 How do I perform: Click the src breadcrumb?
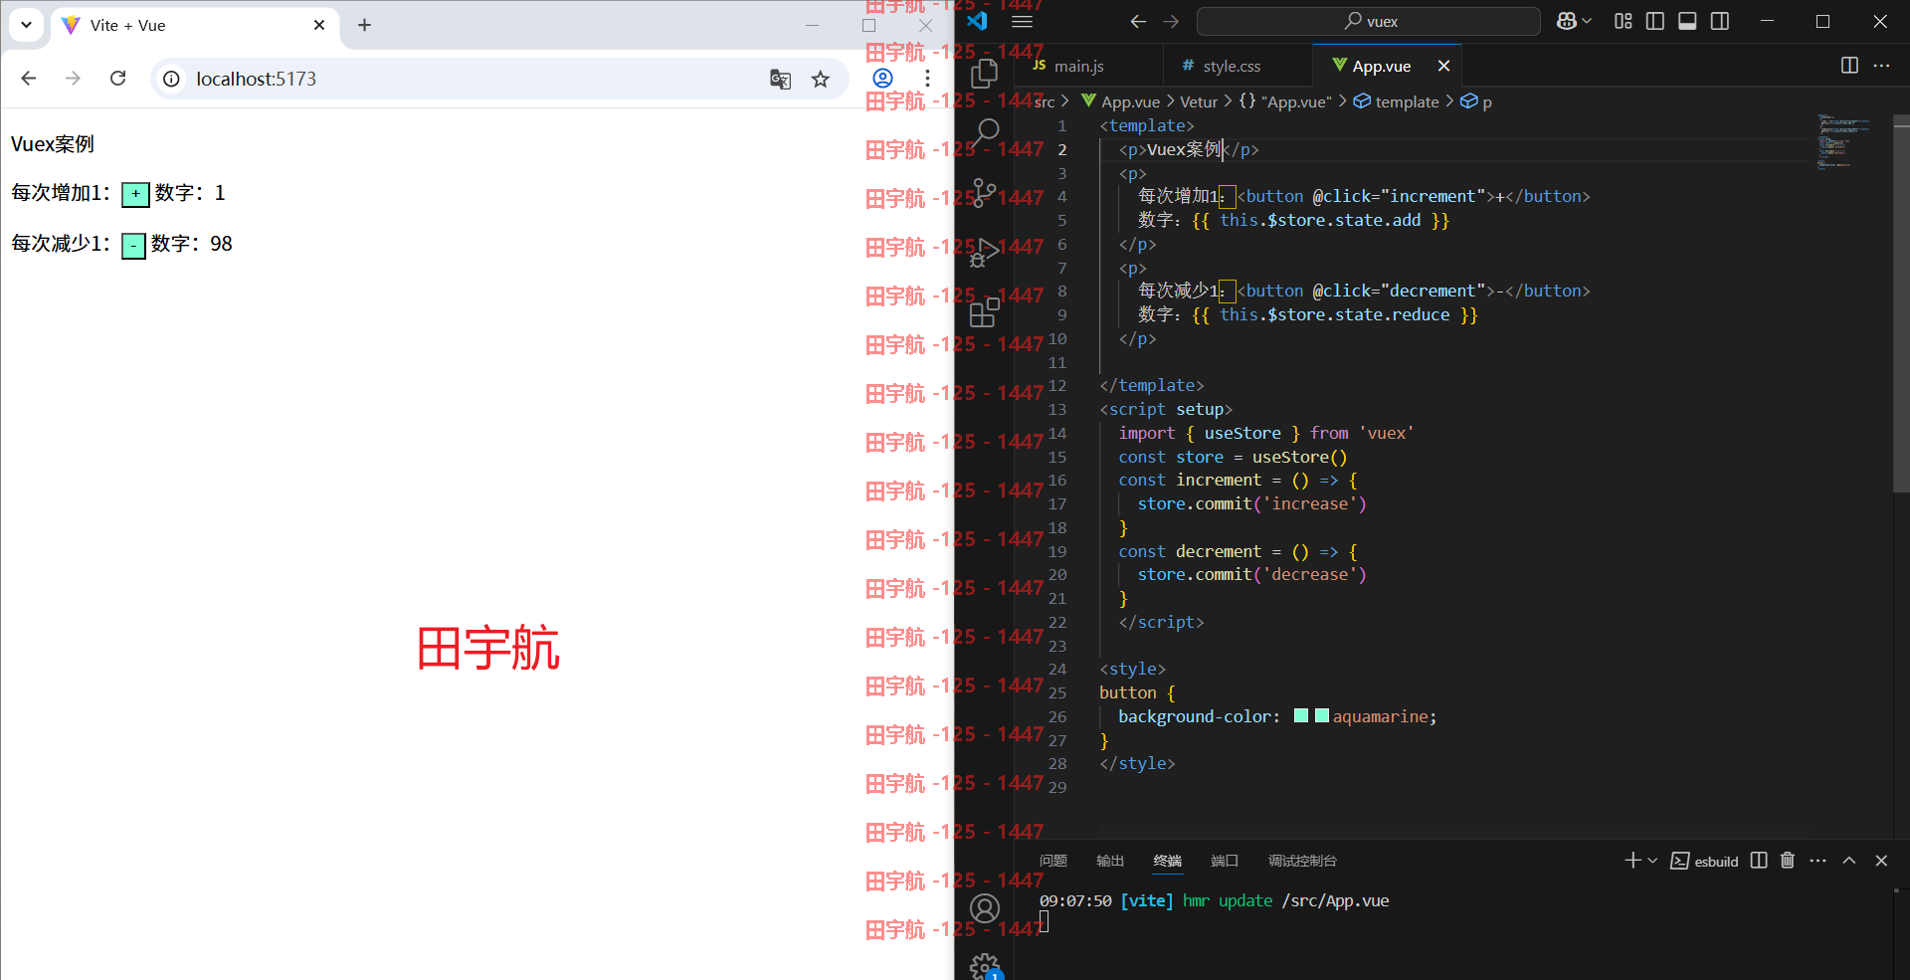(x=1045, y=101)
